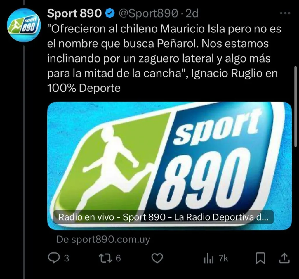Open the Sport 890 display name

74,13
